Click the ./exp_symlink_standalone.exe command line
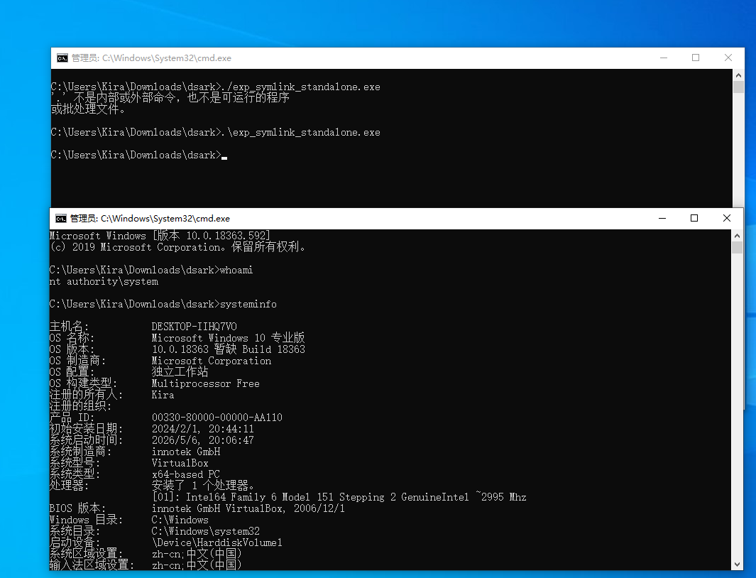The image size is (756, 578). pyautogui.click(x=216, y=87)
